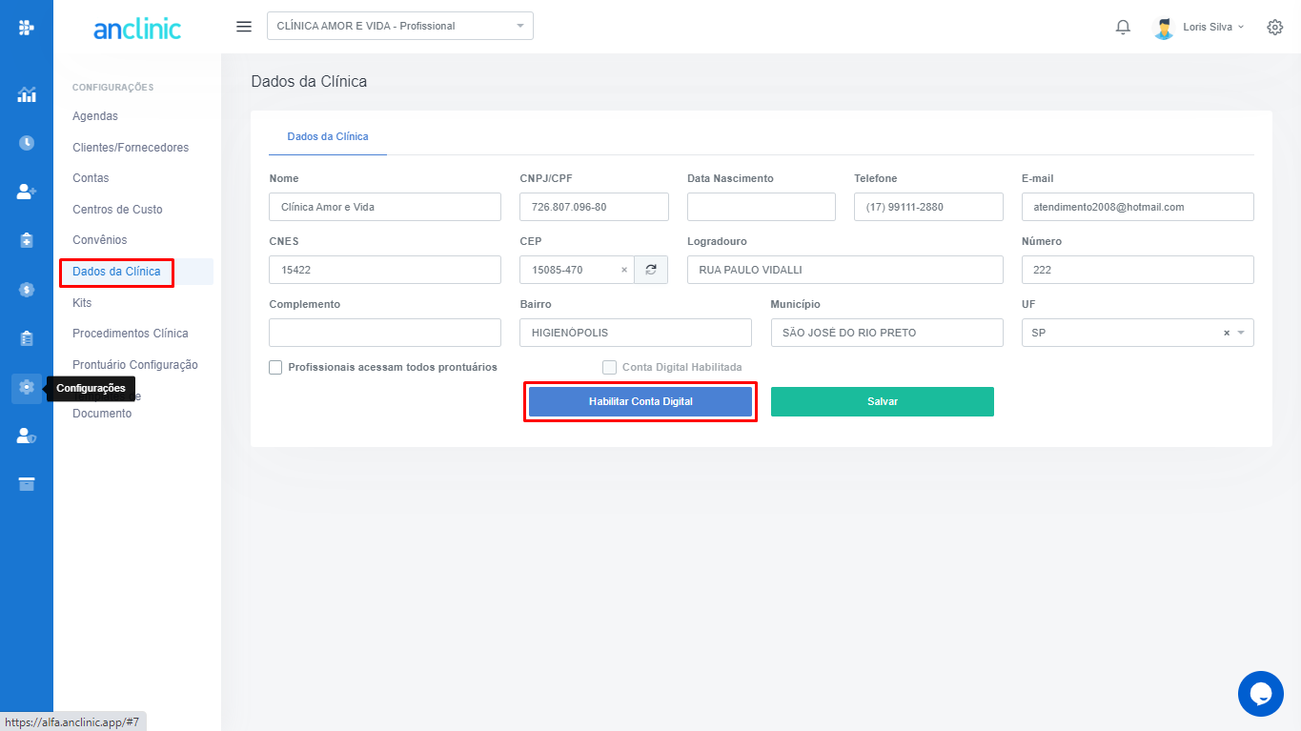This screenshot has width=1301, height=731.
Task: Focus the Logradouro input field
Action: coord(845,270)
